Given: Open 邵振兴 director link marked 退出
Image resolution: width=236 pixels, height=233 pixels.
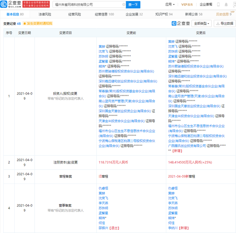Looking at the screenshot, I should coord(103,228).
